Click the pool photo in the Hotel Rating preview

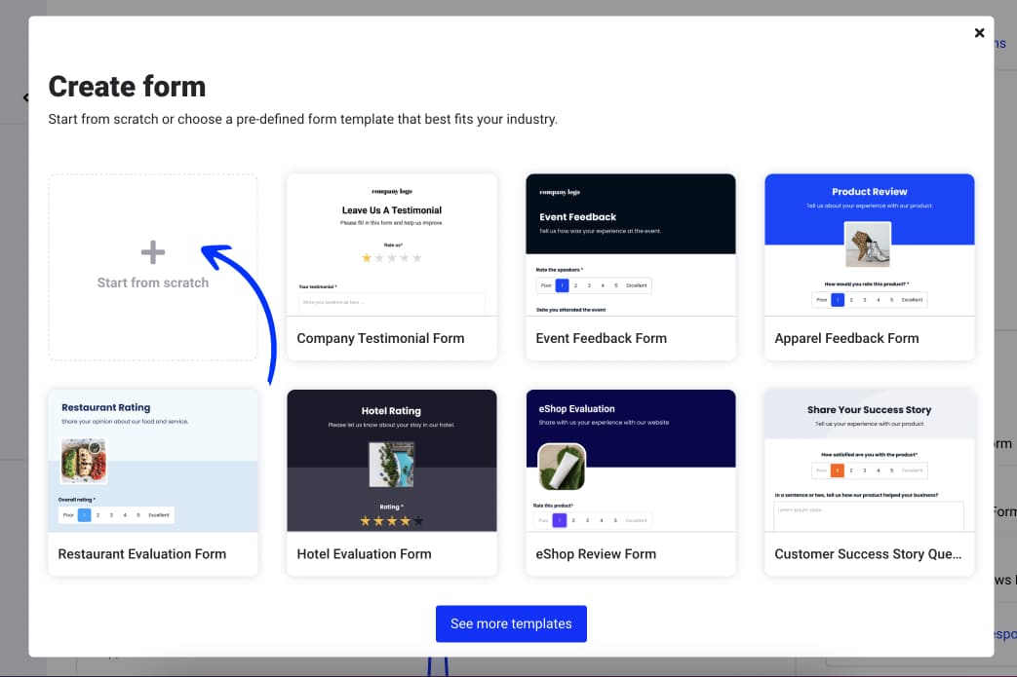391,465
